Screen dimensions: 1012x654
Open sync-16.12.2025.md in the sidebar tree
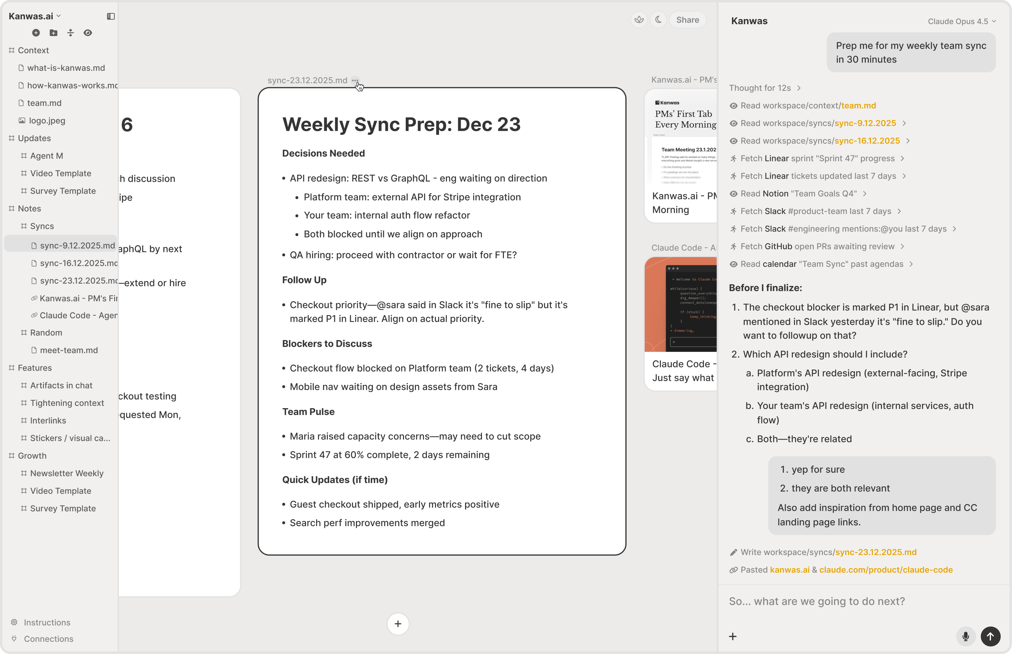(x=79, y=263)
